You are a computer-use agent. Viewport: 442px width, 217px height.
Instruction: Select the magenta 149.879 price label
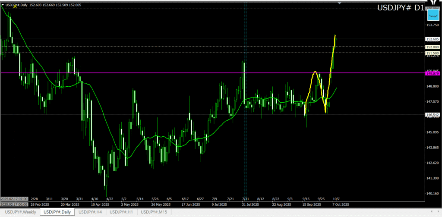click(x=433, y=73)
